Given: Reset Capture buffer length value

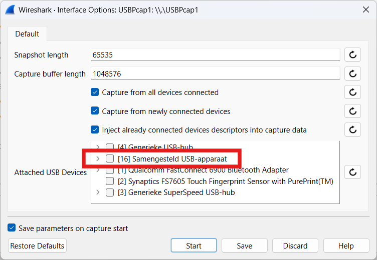Looking at the screenshot, I should pyautogui.click(x=352, y=73).
